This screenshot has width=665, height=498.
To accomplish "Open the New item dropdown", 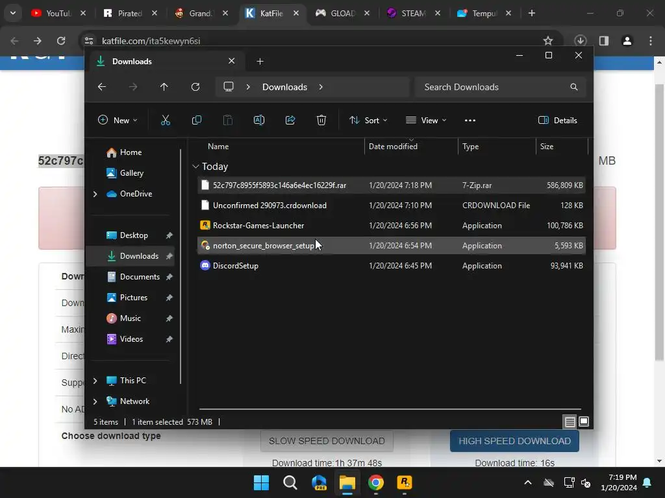I will (118, 120).
